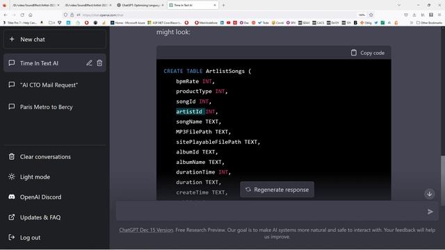Click the page vertical scrollbar
445x250 pixels.
coord(443,181)
